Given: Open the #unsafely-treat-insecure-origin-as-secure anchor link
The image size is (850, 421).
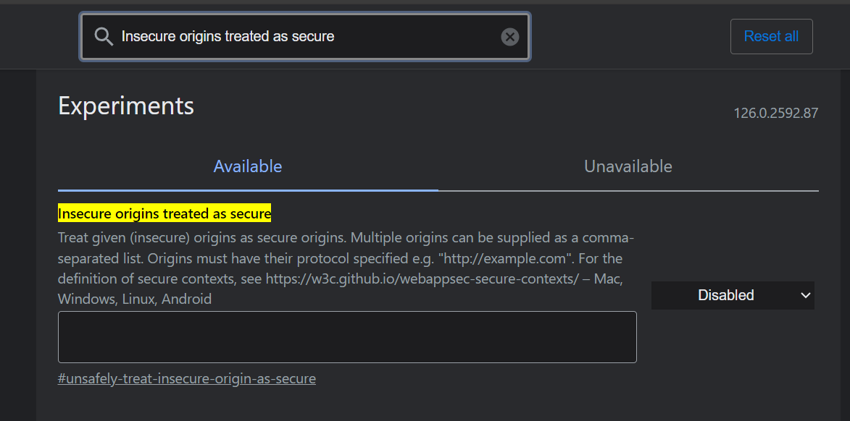Looking at the screenshot, I should point(187,378).
